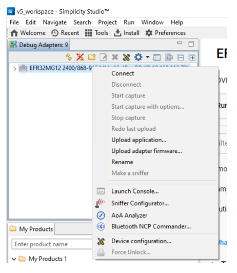Choose Bluetooth NCP Commander... entry
Screen dimensions: 237x273
pos(151,226)
